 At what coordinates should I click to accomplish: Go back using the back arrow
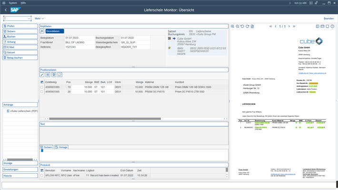click(6, 10)
